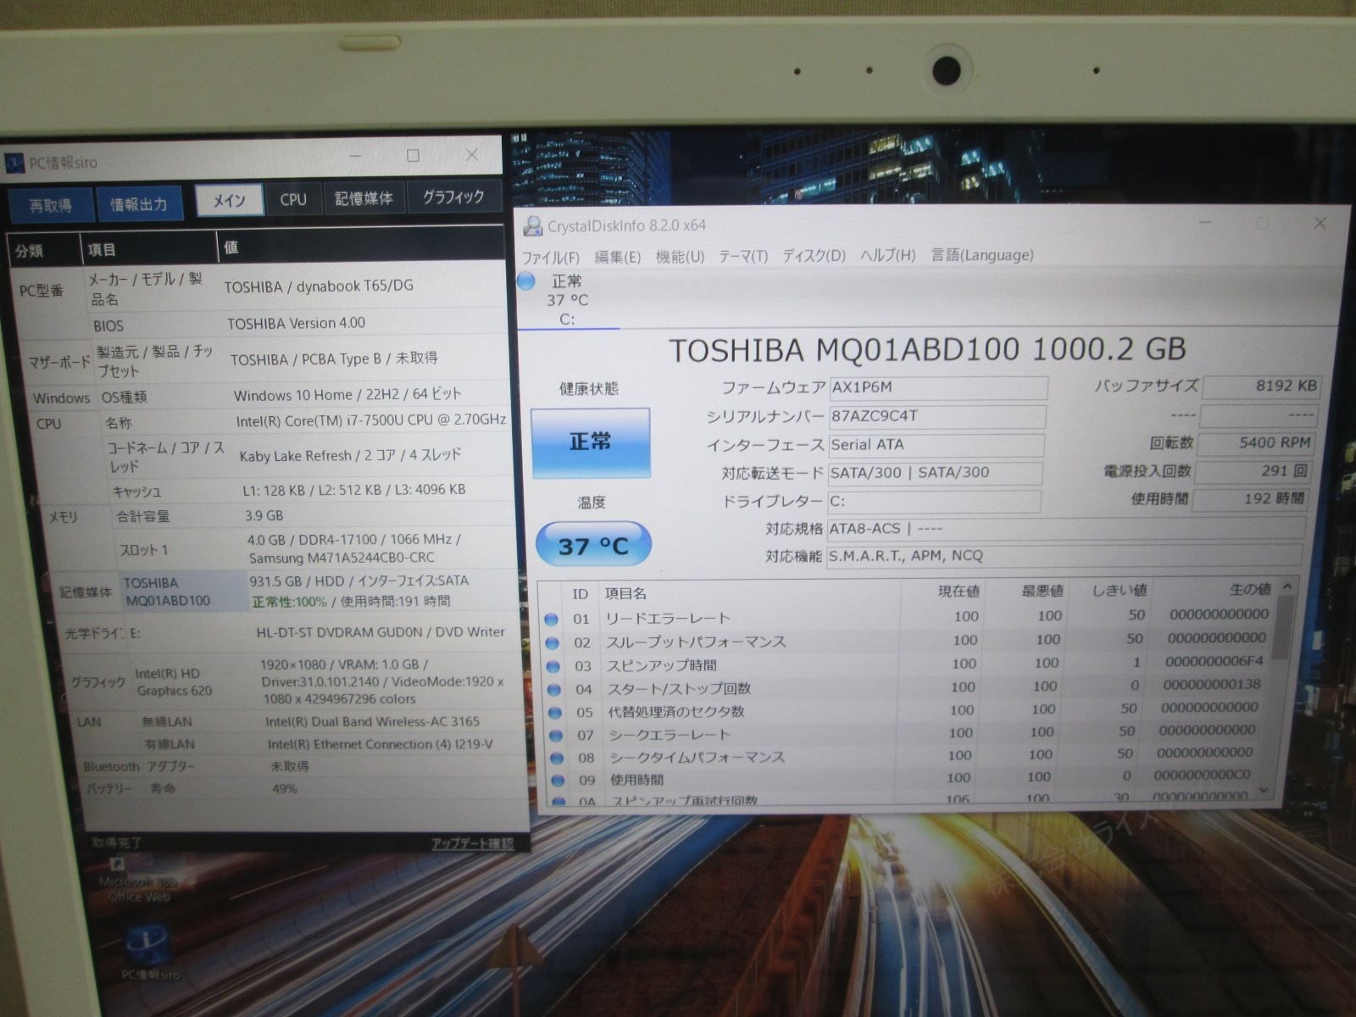Open the CPU tab in PC情報siro
Viewport: 1356px width, 1017px height.
click(293, 200)
